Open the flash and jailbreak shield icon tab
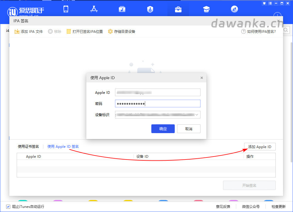 150,9
